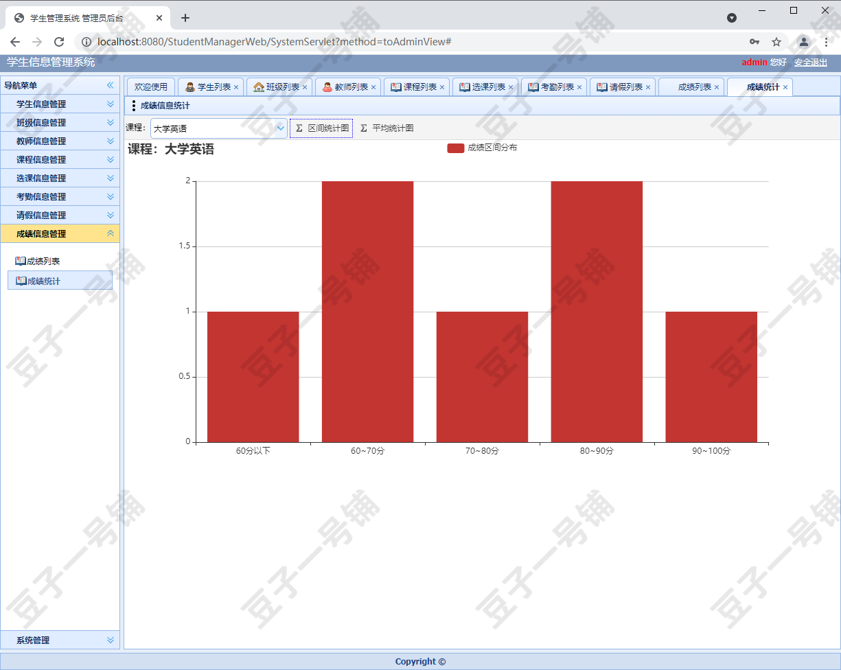Expand the 学生信息管理 section

[60, 104]
